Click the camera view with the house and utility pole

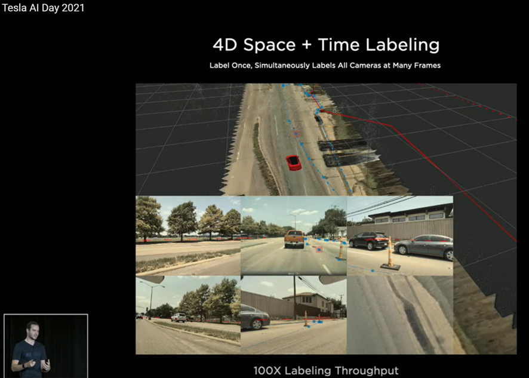[x=294, y=315]
